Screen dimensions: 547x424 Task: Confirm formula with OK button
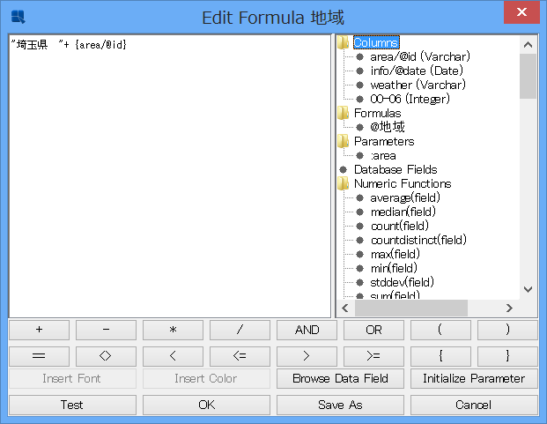pos(206,405)
